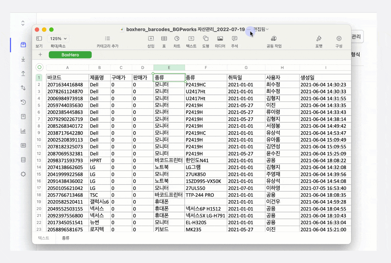Image resolution: width=391 pixels, height=263 pixels.
Task: Select user cell 주영재
Action: click(x=282, y=174)
